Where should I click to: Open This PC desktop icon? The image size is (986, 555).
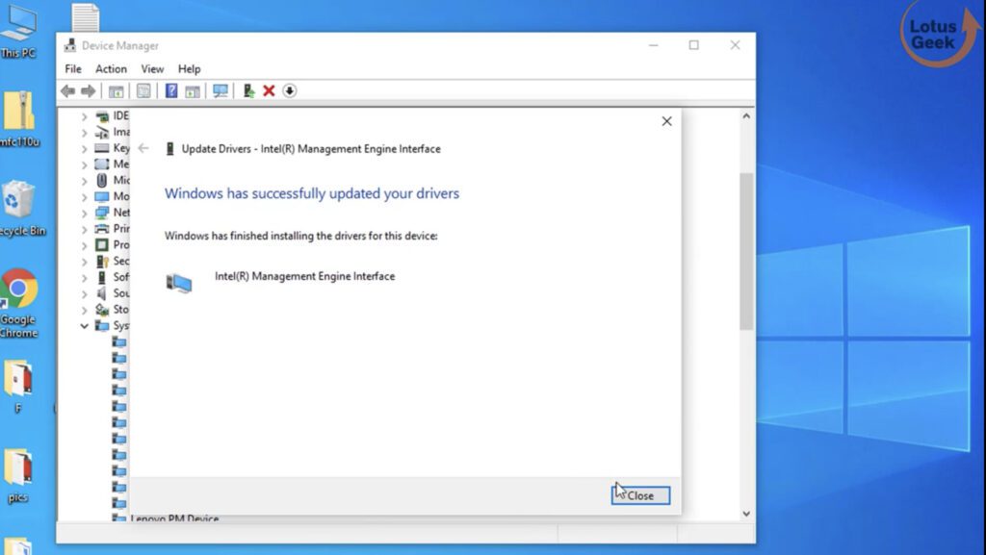click(x=18, y=32)
